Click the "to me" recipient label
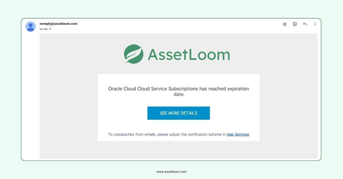The image size is (343, 179). point(43,29)
